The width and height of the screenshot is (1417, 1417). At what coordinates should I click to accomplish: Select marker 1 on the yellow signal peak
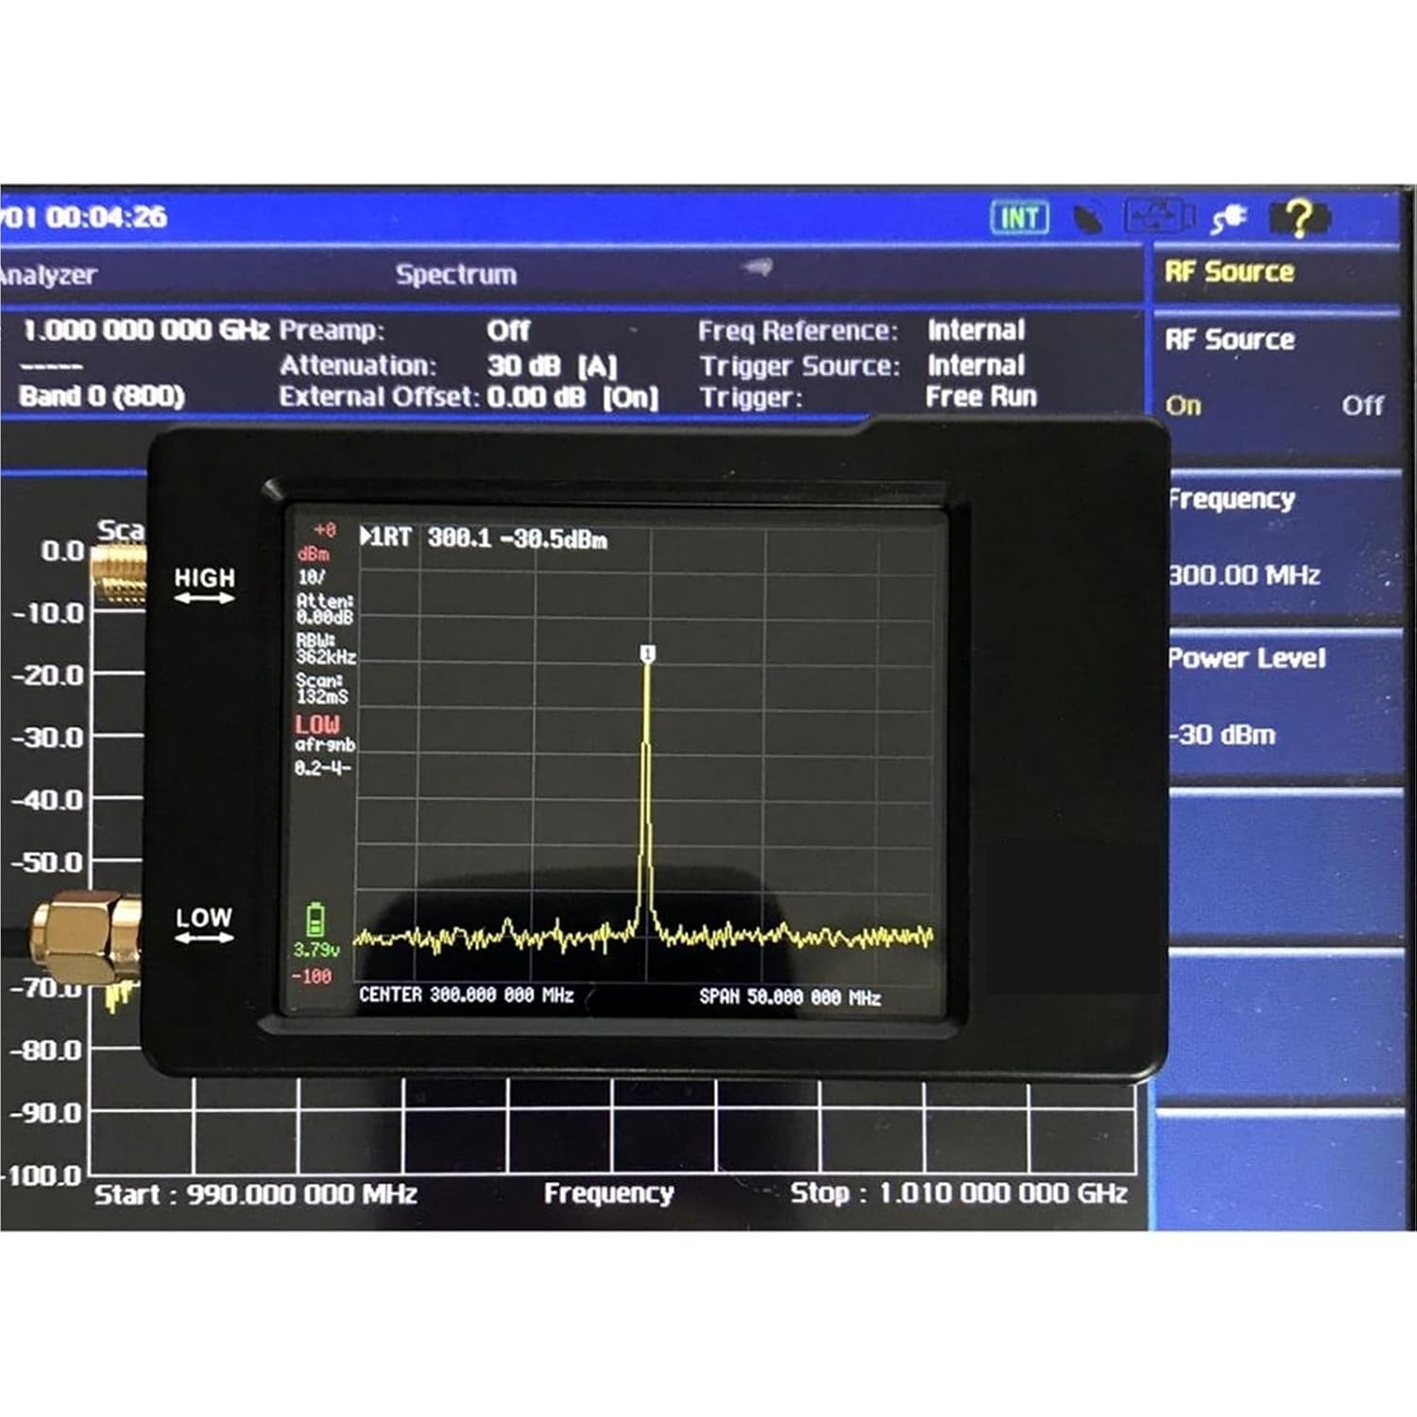point(647,653)
